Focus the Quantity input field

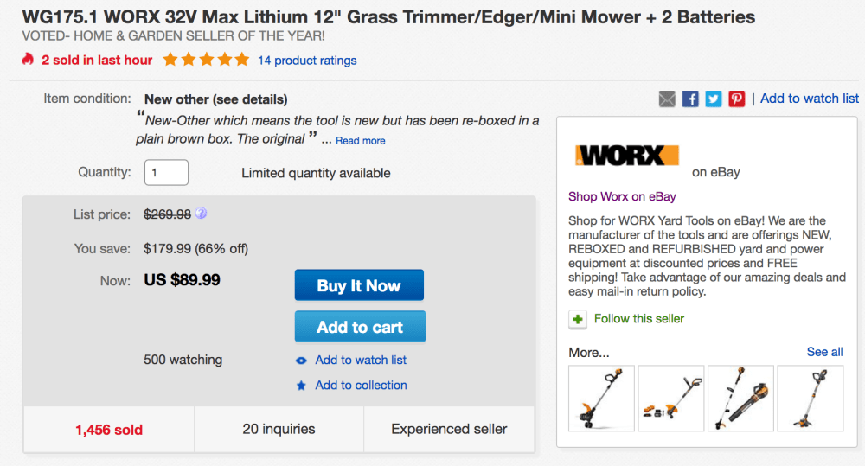tap(166, 172)
